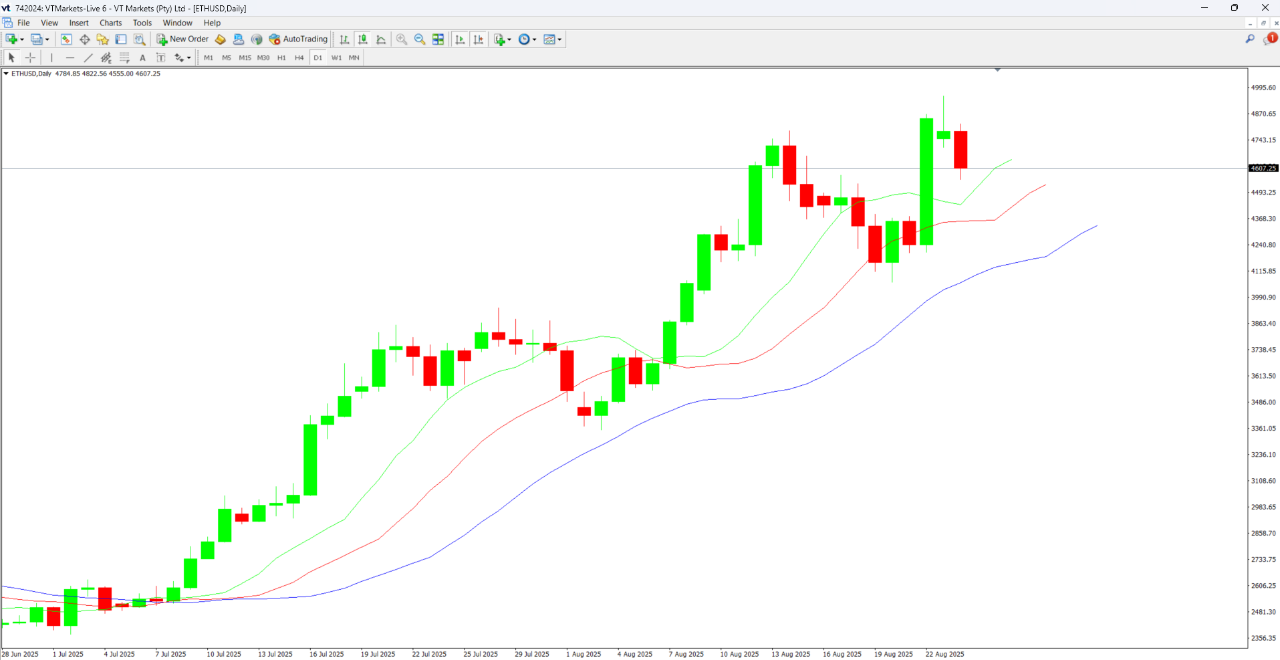Click the New Order button
This screenshot has height=660, width=1280.
[x=182, y=39]
